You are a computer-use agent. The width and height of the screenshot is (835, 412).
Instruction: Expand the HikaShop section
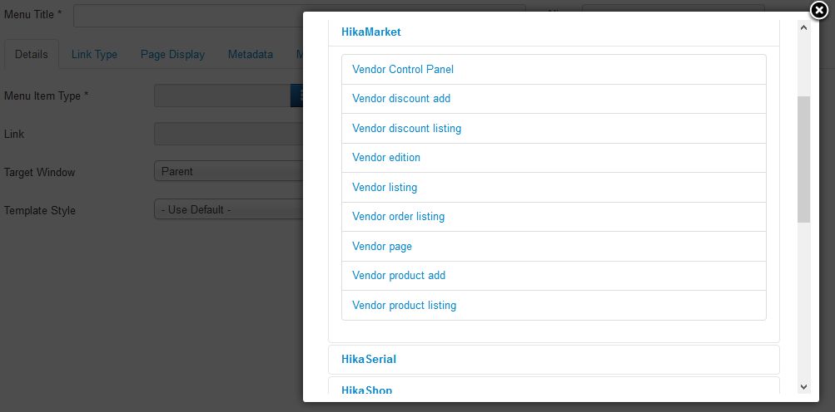click(366, 390)
